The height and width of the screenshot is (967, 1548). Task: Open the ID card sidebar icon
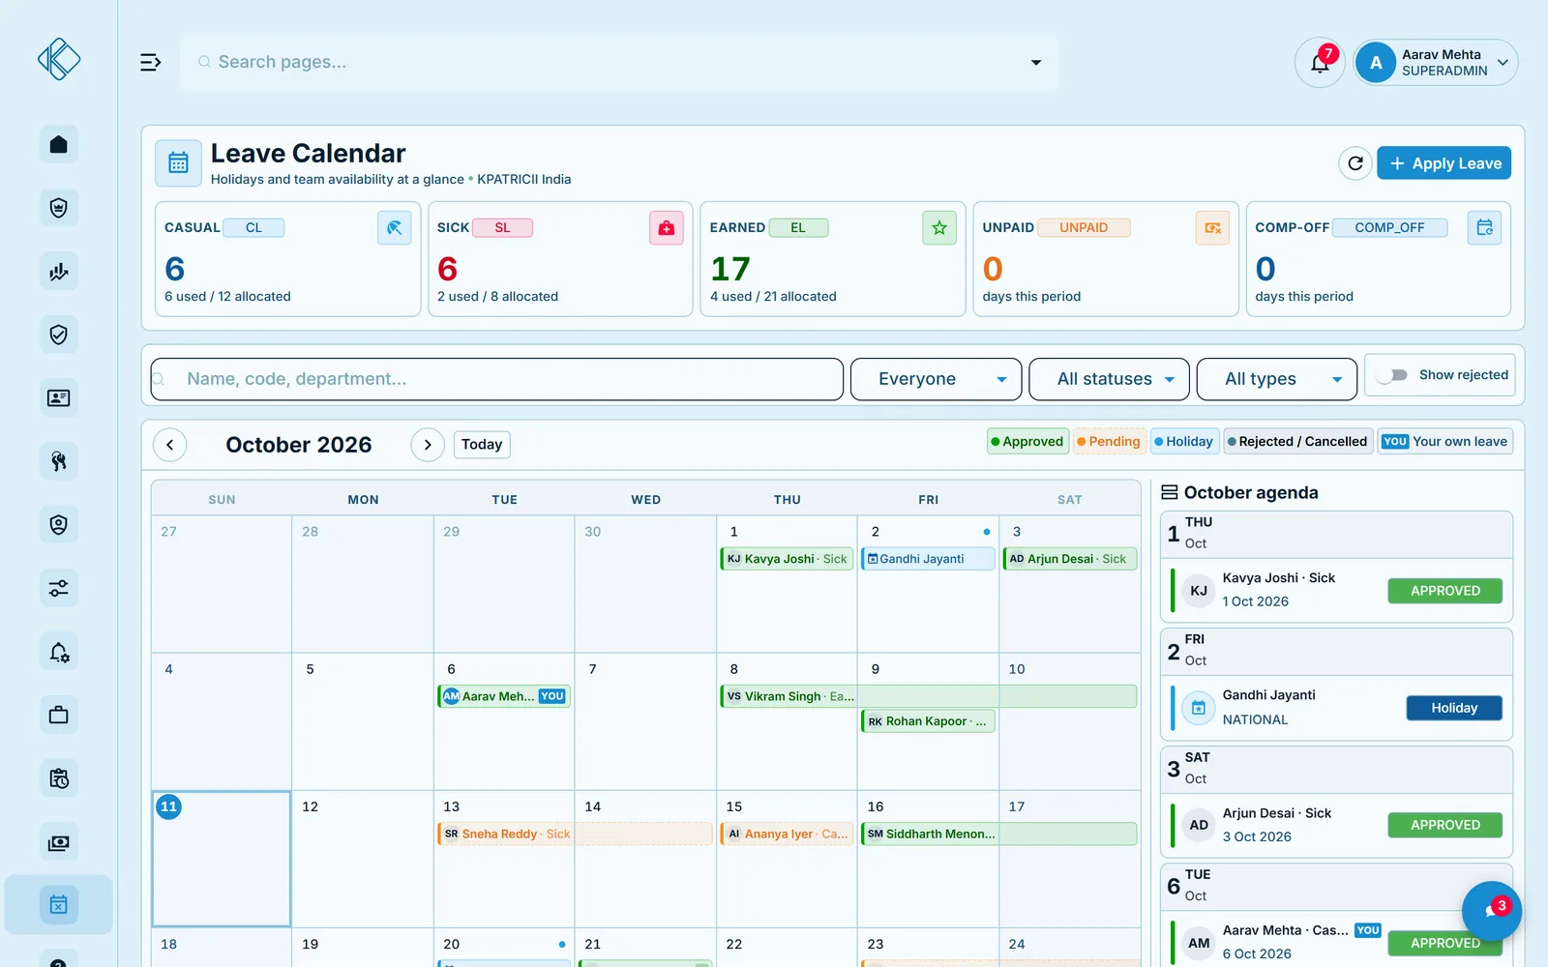[59, 398]
